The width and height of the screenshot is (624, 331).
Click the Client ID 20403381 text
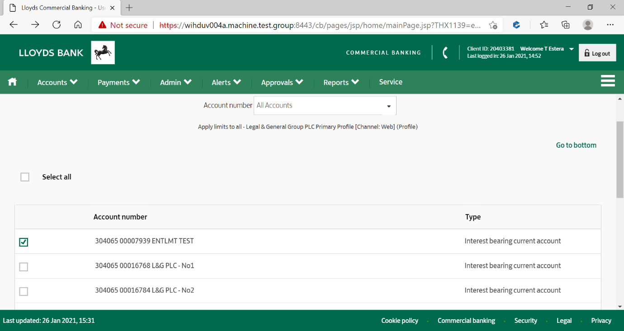pyautogui.click(x=492, y=49)
